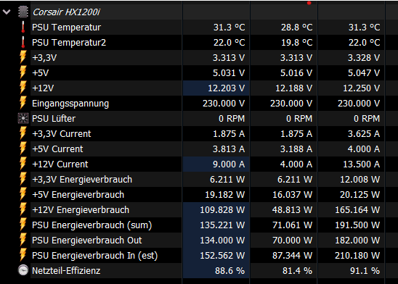Select the +5V Energieverbrauch label
This screenshot has width=398, height=284.
pyautogui.click(x=78, y=195)
